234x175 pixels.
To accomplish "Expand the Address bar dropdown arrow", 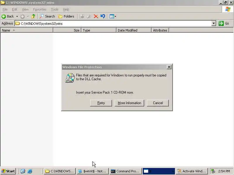I will (x=214, y=24).
